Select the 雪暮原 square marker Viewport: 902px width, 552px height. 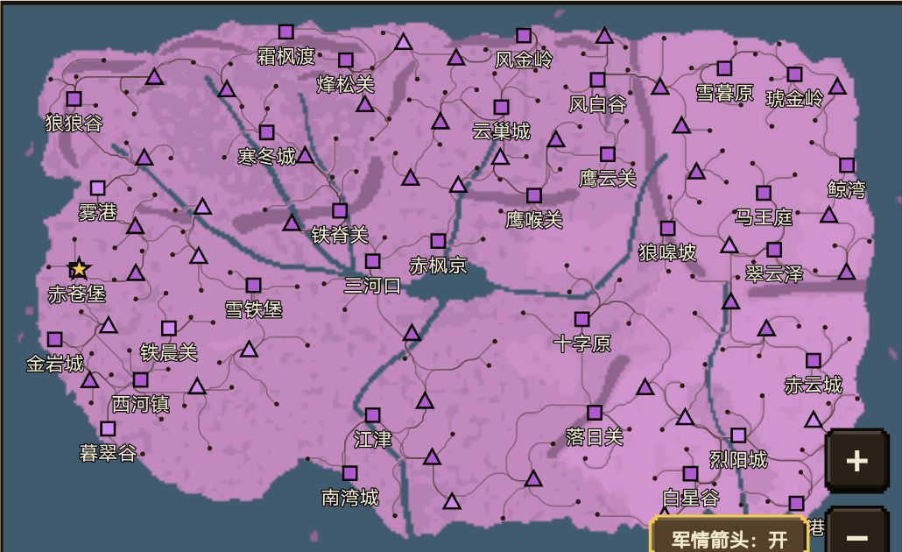(724, 68)
